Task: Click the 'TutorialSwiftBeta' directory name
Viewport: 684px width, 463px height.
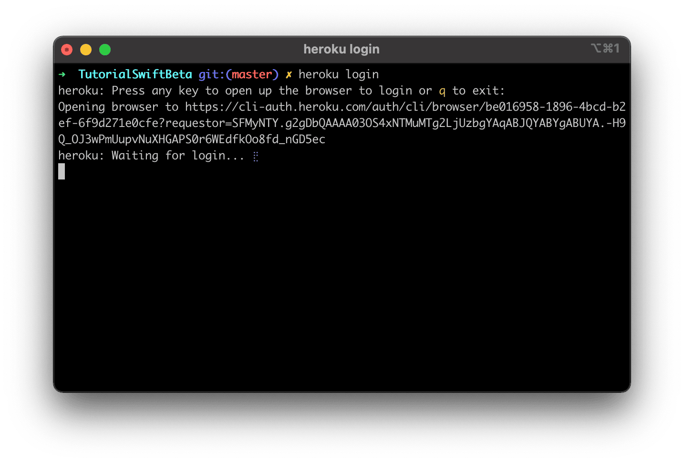Action: (x=135, y=74)
